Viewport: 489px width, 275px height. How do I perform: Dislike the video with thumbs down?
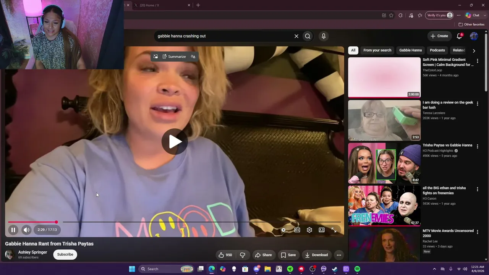[242, 255]
